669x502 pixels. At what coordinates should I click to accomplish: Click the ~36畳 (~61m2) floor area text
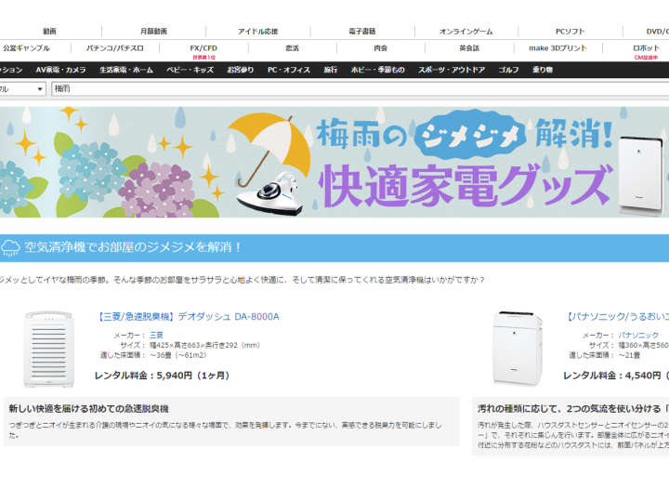pyautogui.click(x=177, y=355)
